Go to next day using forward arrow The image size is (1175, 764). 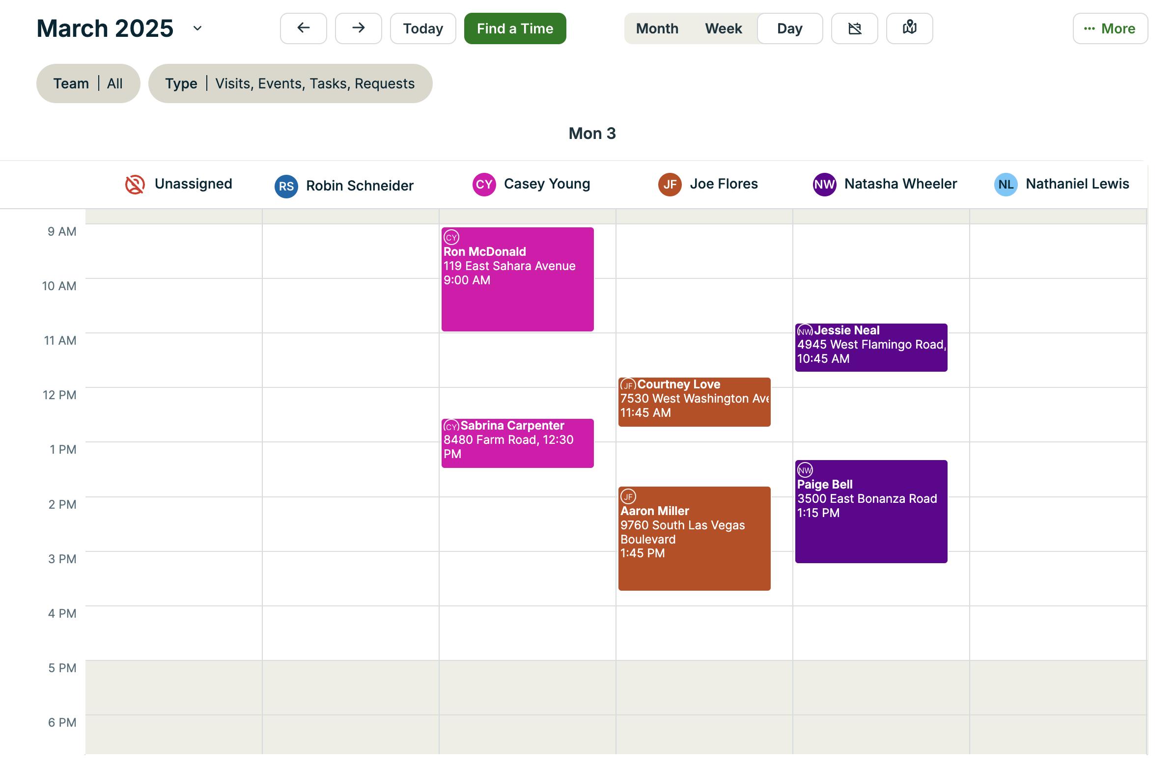358,28
